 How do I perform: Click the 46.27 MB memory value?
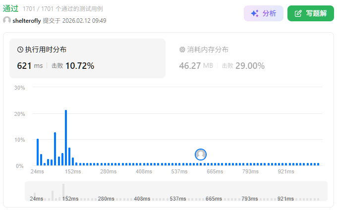pyautogui.click(x=196, y=66)
